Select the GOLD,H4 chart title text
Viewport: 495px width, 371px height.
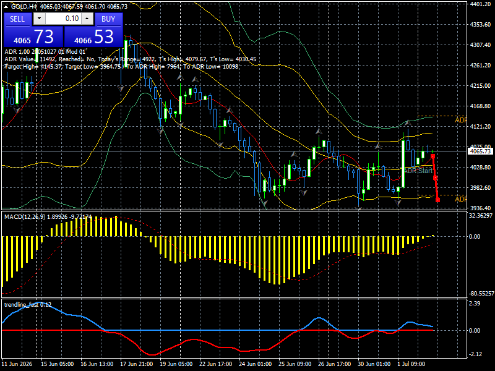tap(24, 6)
